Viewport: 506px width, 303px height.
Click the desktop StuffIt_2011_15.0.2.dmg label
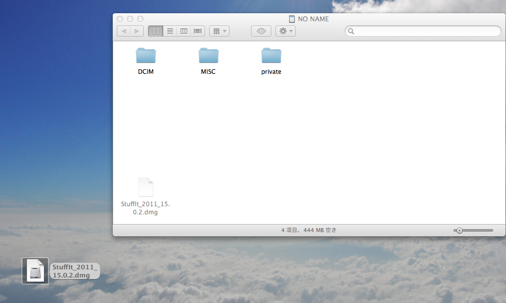75,271
